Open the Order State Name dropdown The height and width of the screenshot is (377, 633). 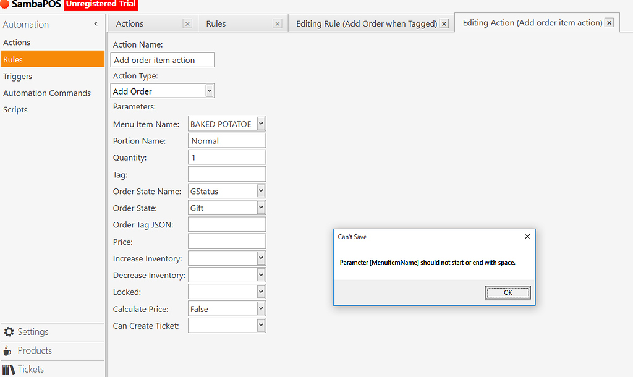click(260, 190)
